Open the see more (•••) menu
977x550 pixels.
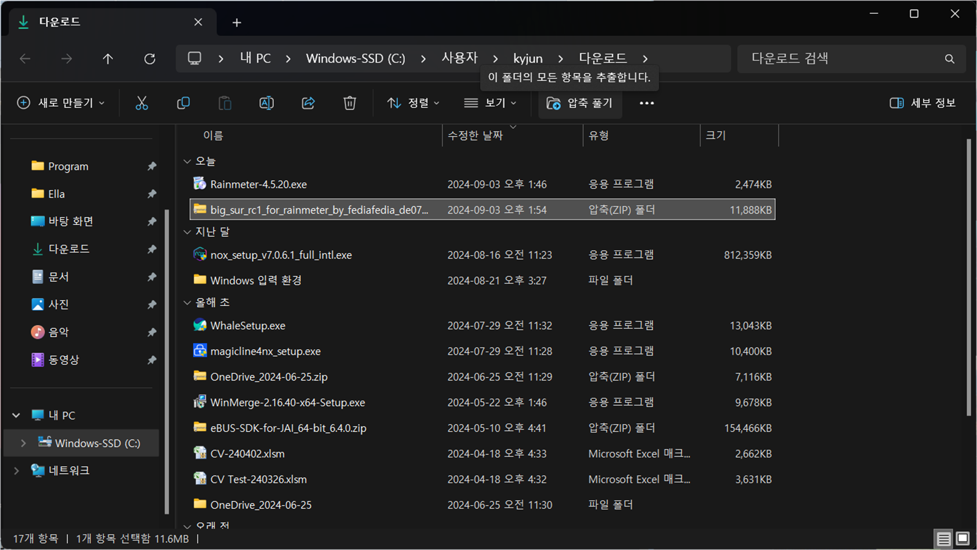(x=646, y=103)
